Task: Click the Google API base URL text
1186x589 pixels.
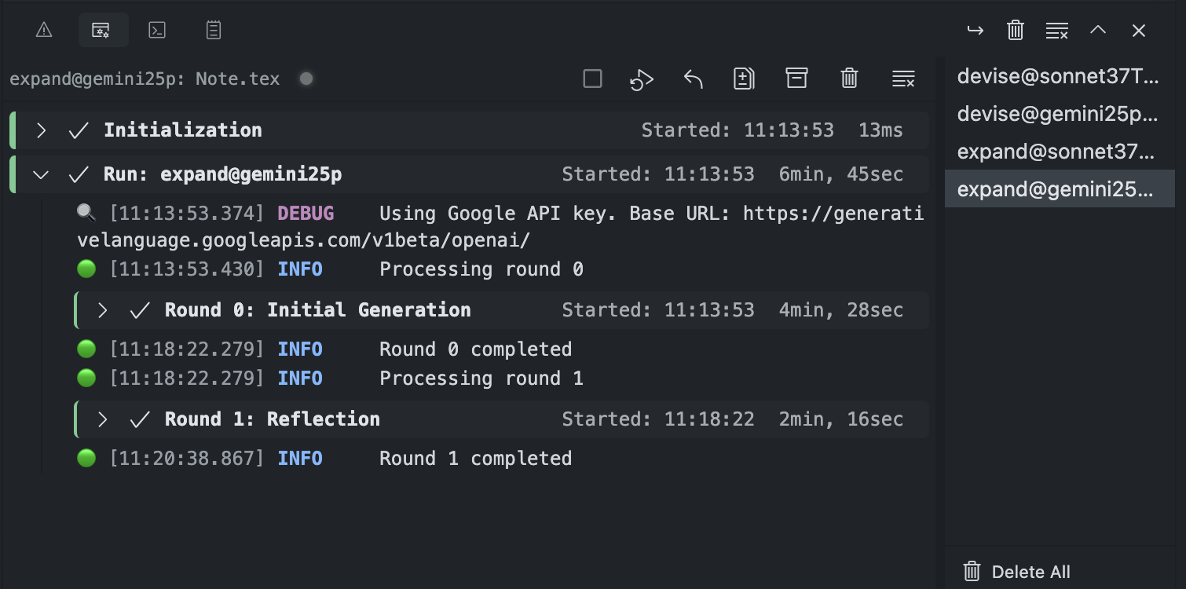Action: (500, 226)
